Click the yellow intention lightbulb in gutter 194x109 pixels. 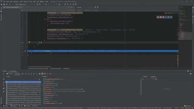coord(29,42)
